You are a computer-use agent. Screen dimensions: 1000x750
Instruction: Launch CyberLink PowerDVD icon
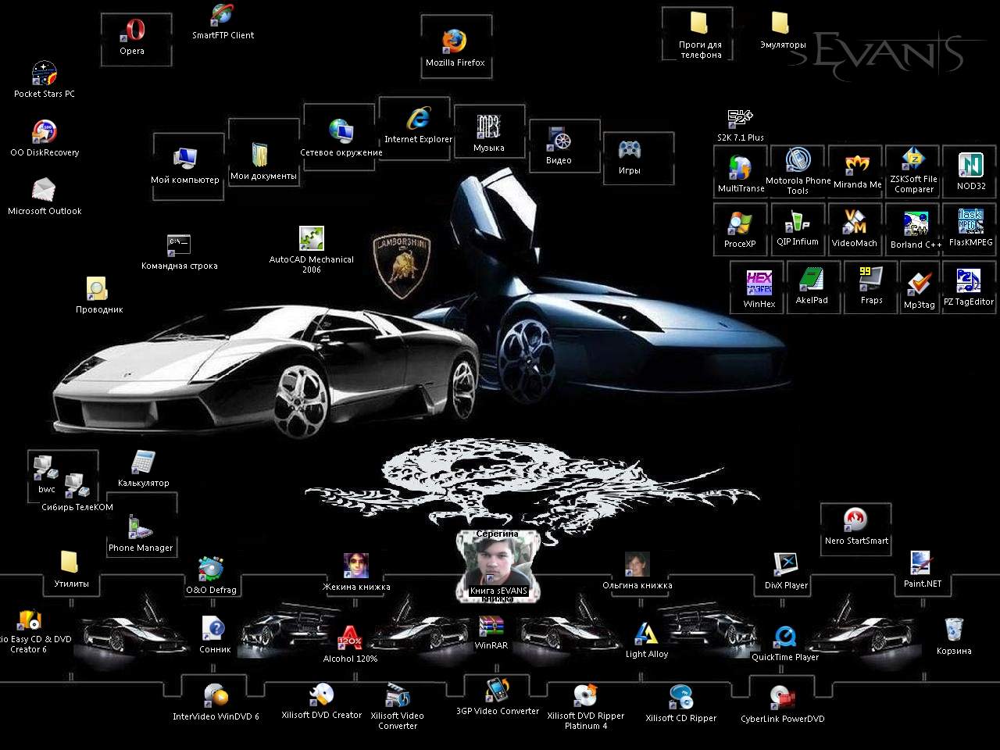782,698
